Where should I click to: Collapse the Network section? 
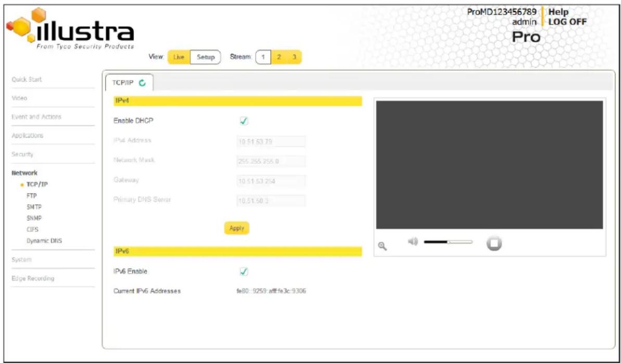coord(24,173)
